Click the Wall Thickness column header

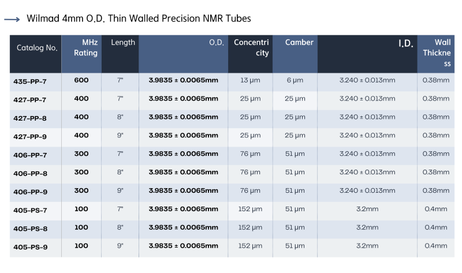436,54
